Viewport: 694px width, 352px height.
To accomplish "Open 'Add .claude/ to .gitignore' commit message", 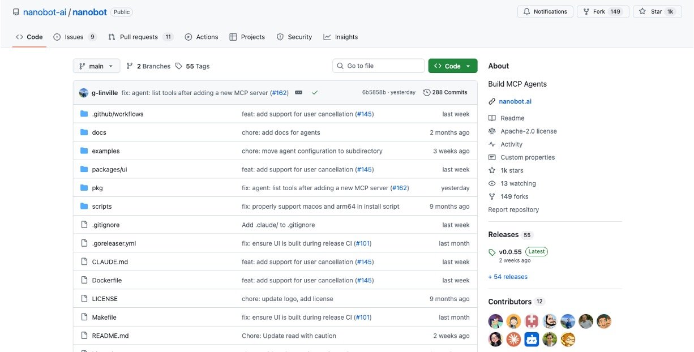I will click(x=278, y=225).
